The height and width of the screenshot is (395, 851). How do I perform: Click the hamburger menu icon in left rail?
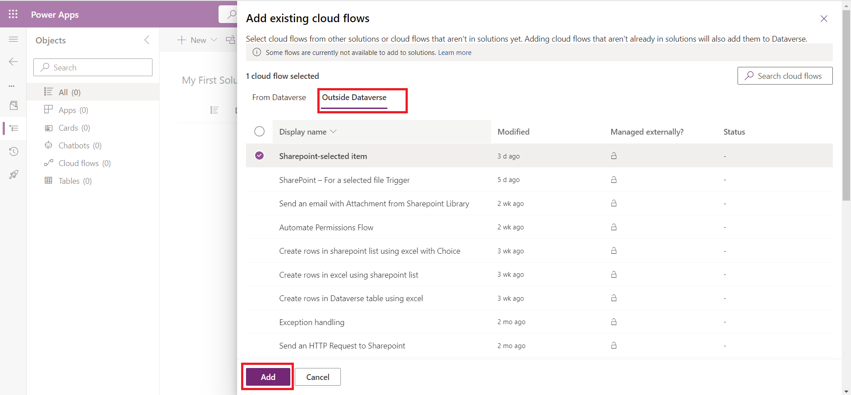[x=13, y=39]
